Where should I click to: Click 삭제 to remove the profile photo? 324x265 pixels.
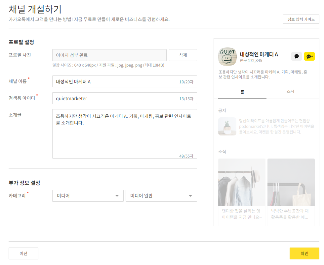[x=183, y=55]
